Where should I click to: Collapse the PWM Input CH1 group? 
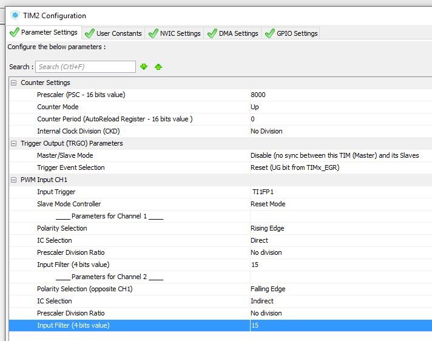click(13, 180)
